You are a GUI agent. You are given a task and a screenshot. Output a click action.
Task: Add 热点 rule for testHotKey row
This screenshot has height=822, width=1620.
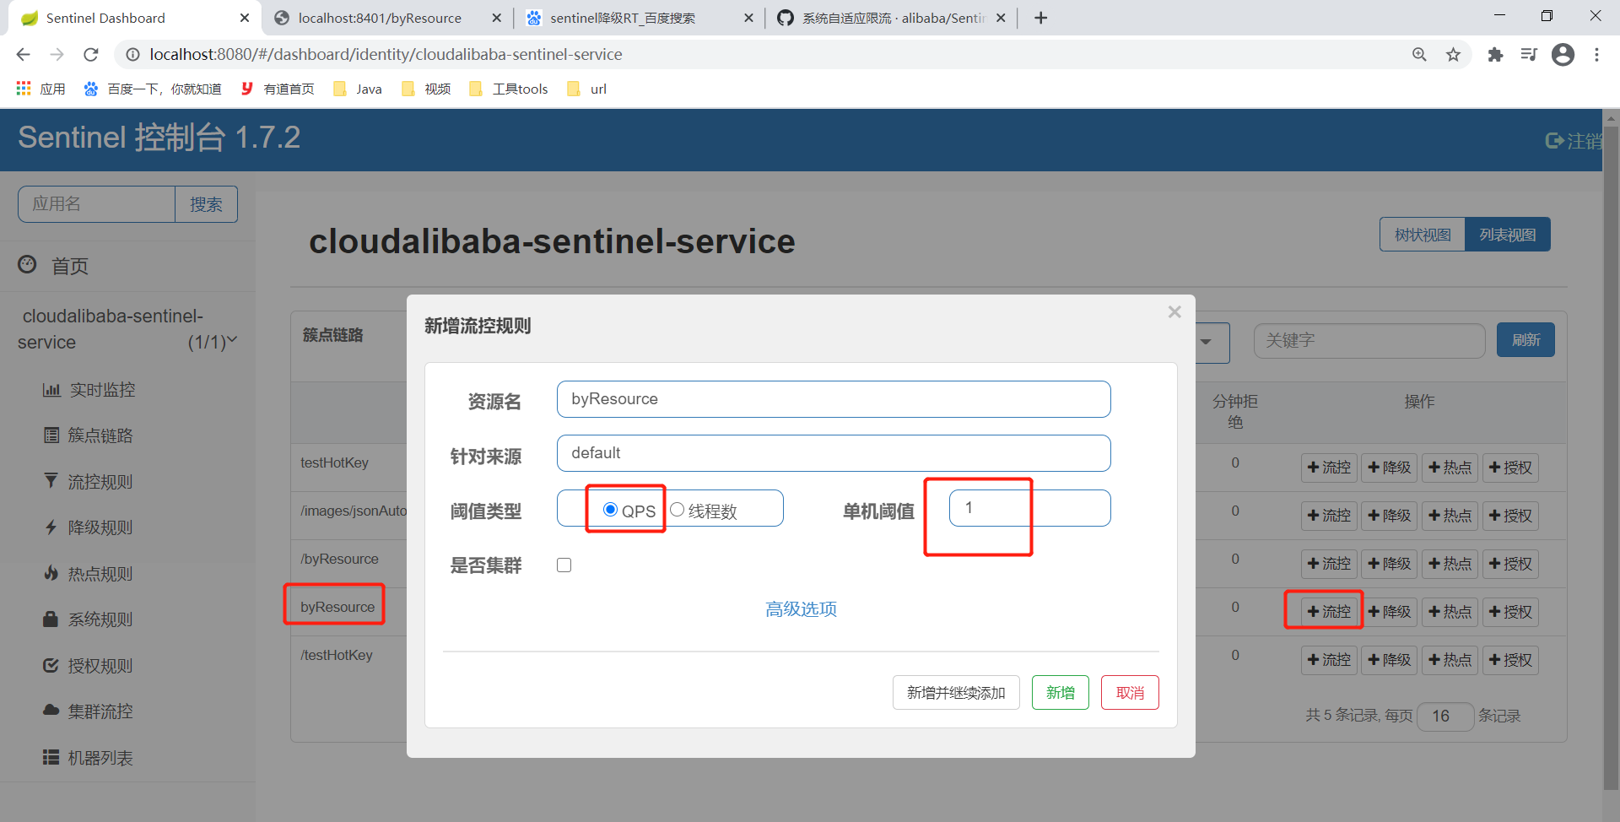1450,468
